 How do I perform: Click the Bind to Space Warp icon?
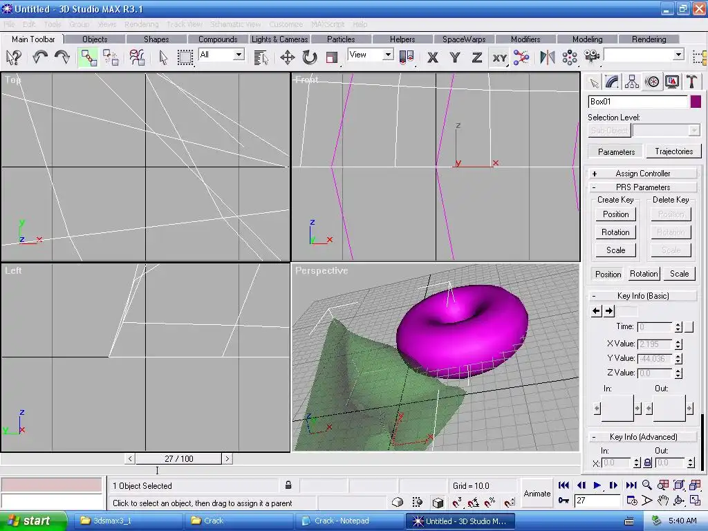137,57
